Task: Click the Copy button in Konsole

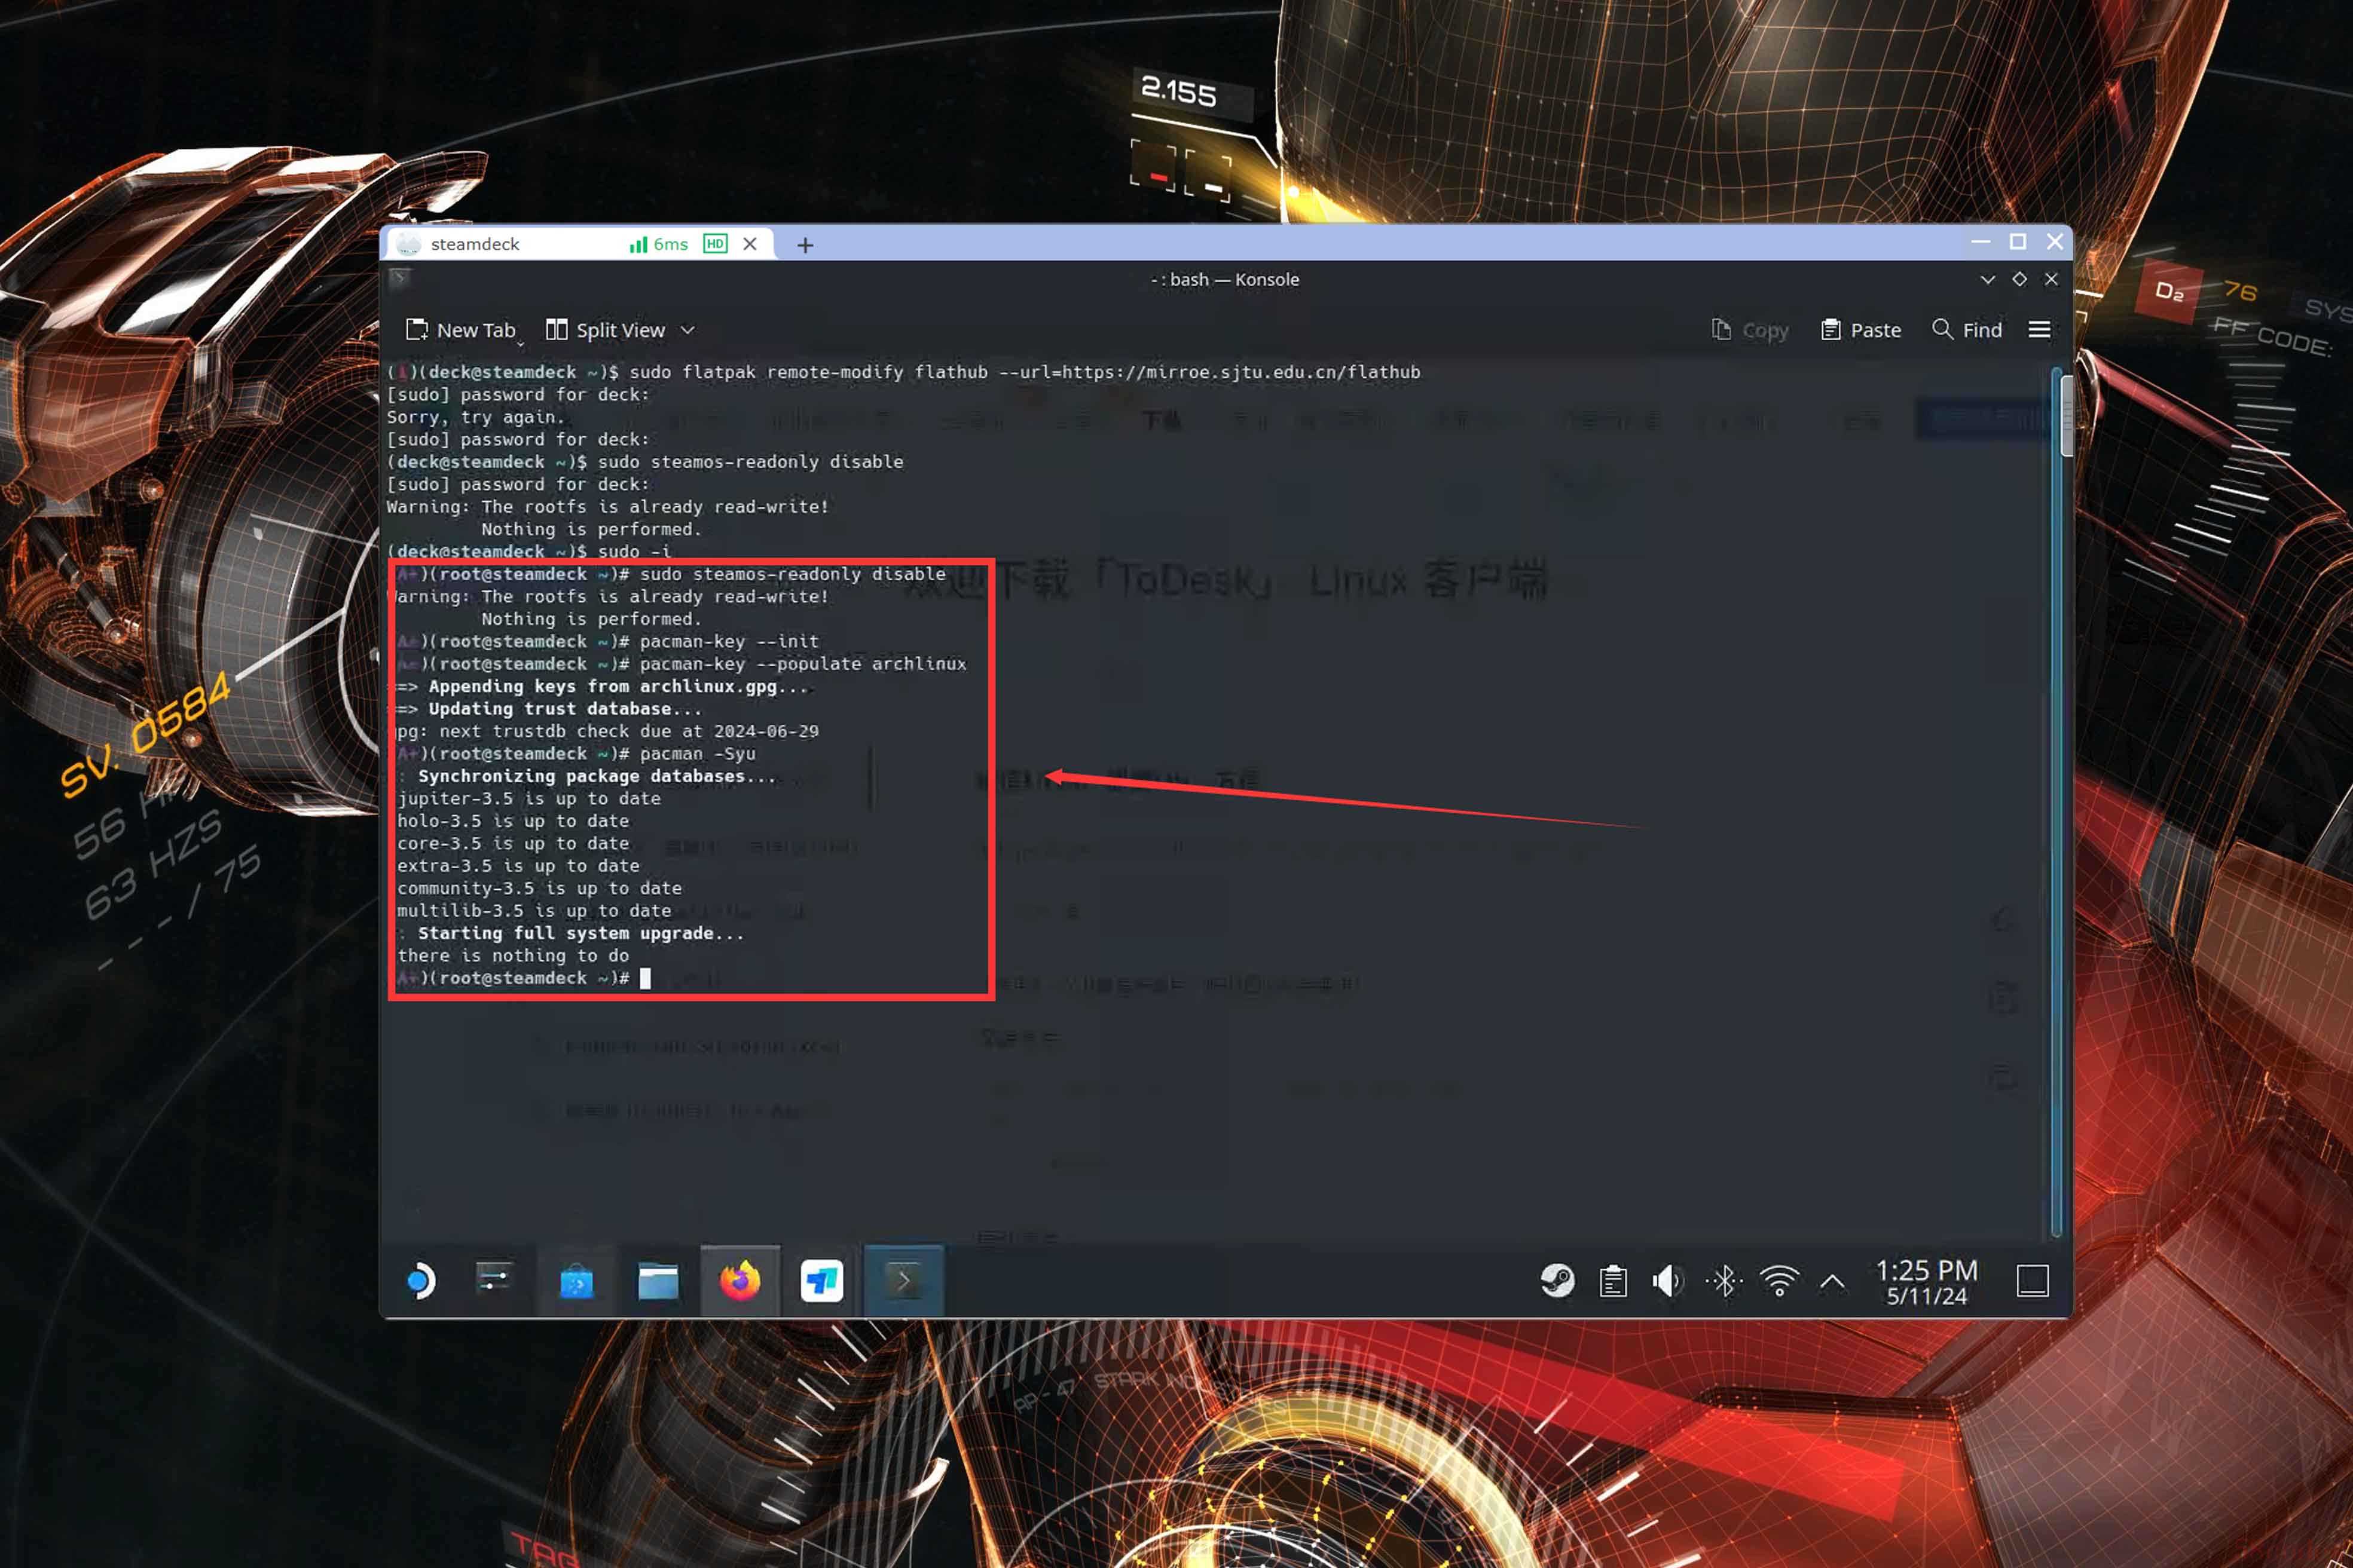Action: [x=1750, y=330]
